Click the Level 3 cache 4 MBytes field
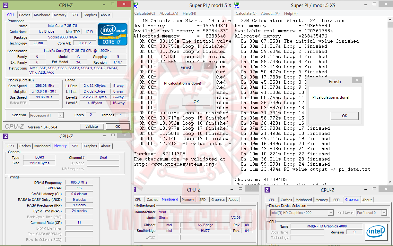 click(x=95, y=103)
